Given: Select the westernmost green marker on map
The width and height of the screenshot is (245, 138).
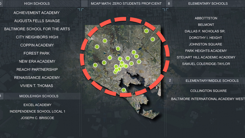Looking at the screenshot, I should pos(95,65).
